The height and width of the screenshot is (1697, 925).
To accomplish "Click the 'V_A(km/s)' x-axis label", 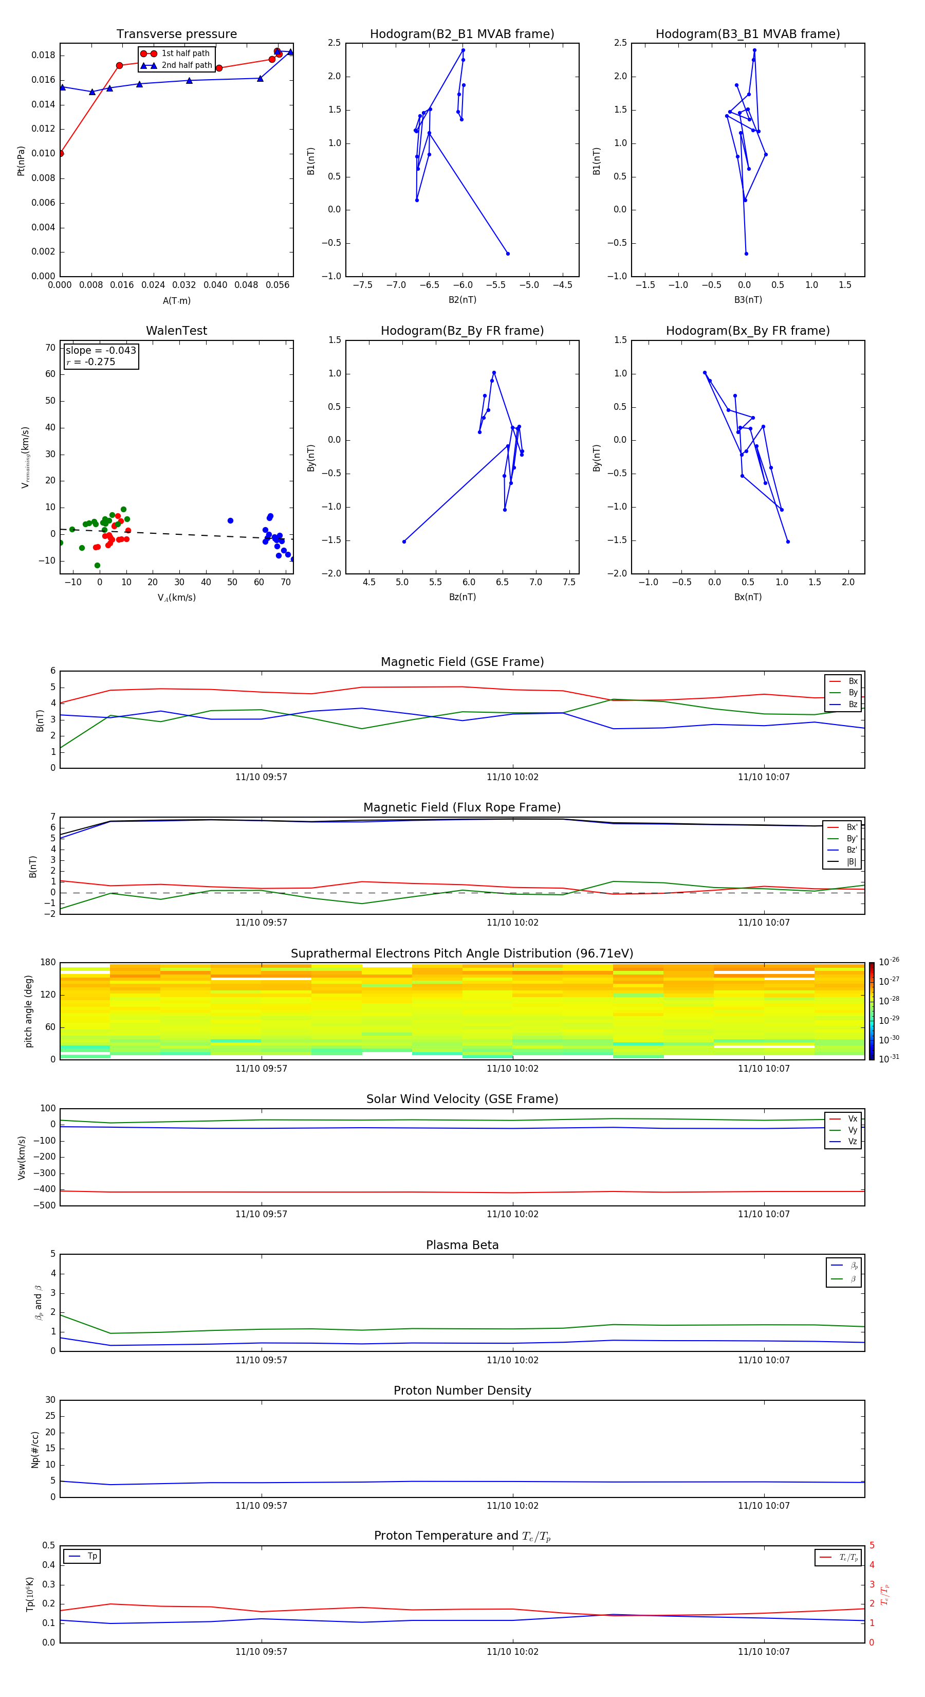I will 176,598.
